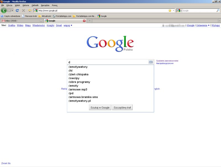The image size is (221, 167).
Task: Click the Wideo link
Action: [20, 25]
